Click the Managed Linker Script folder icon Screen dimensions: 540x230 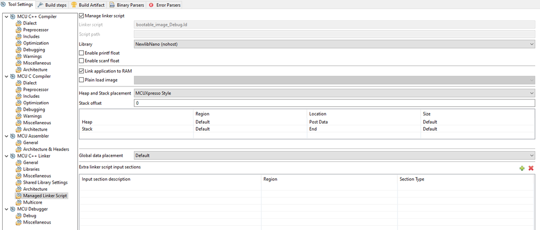[18, 196]
